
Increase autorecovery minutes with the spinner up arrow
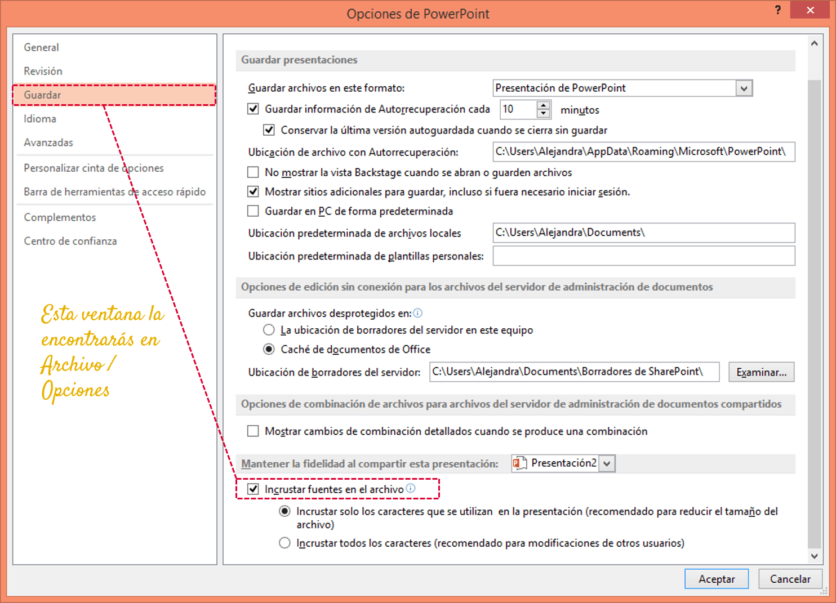[x=542, y=106]
